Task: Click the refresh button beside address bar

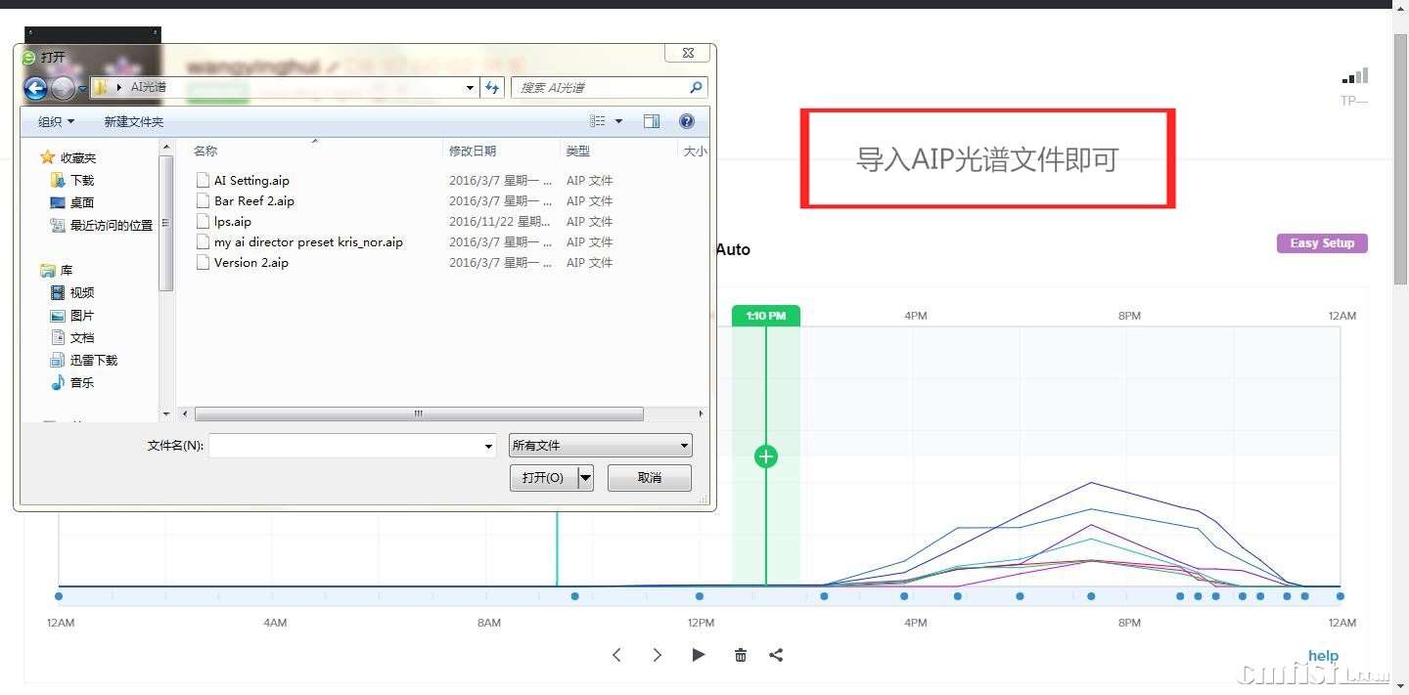Action: [493, 88]
